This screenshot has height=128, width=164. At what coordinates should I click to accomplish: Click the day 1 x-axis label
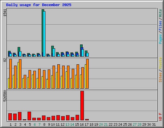point(11,124)
